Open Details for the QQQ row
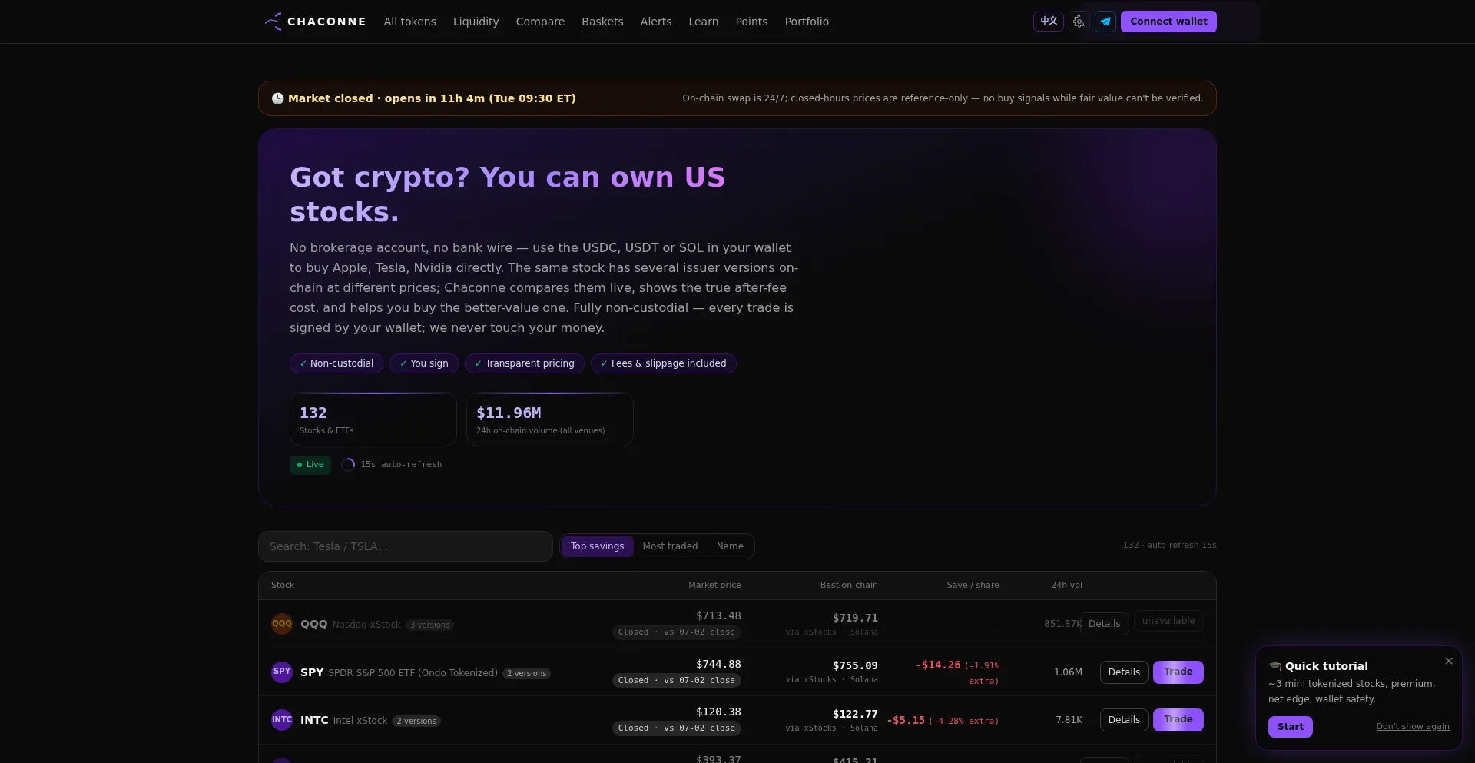The image size is (1475, 763). tap(1104, 624)
